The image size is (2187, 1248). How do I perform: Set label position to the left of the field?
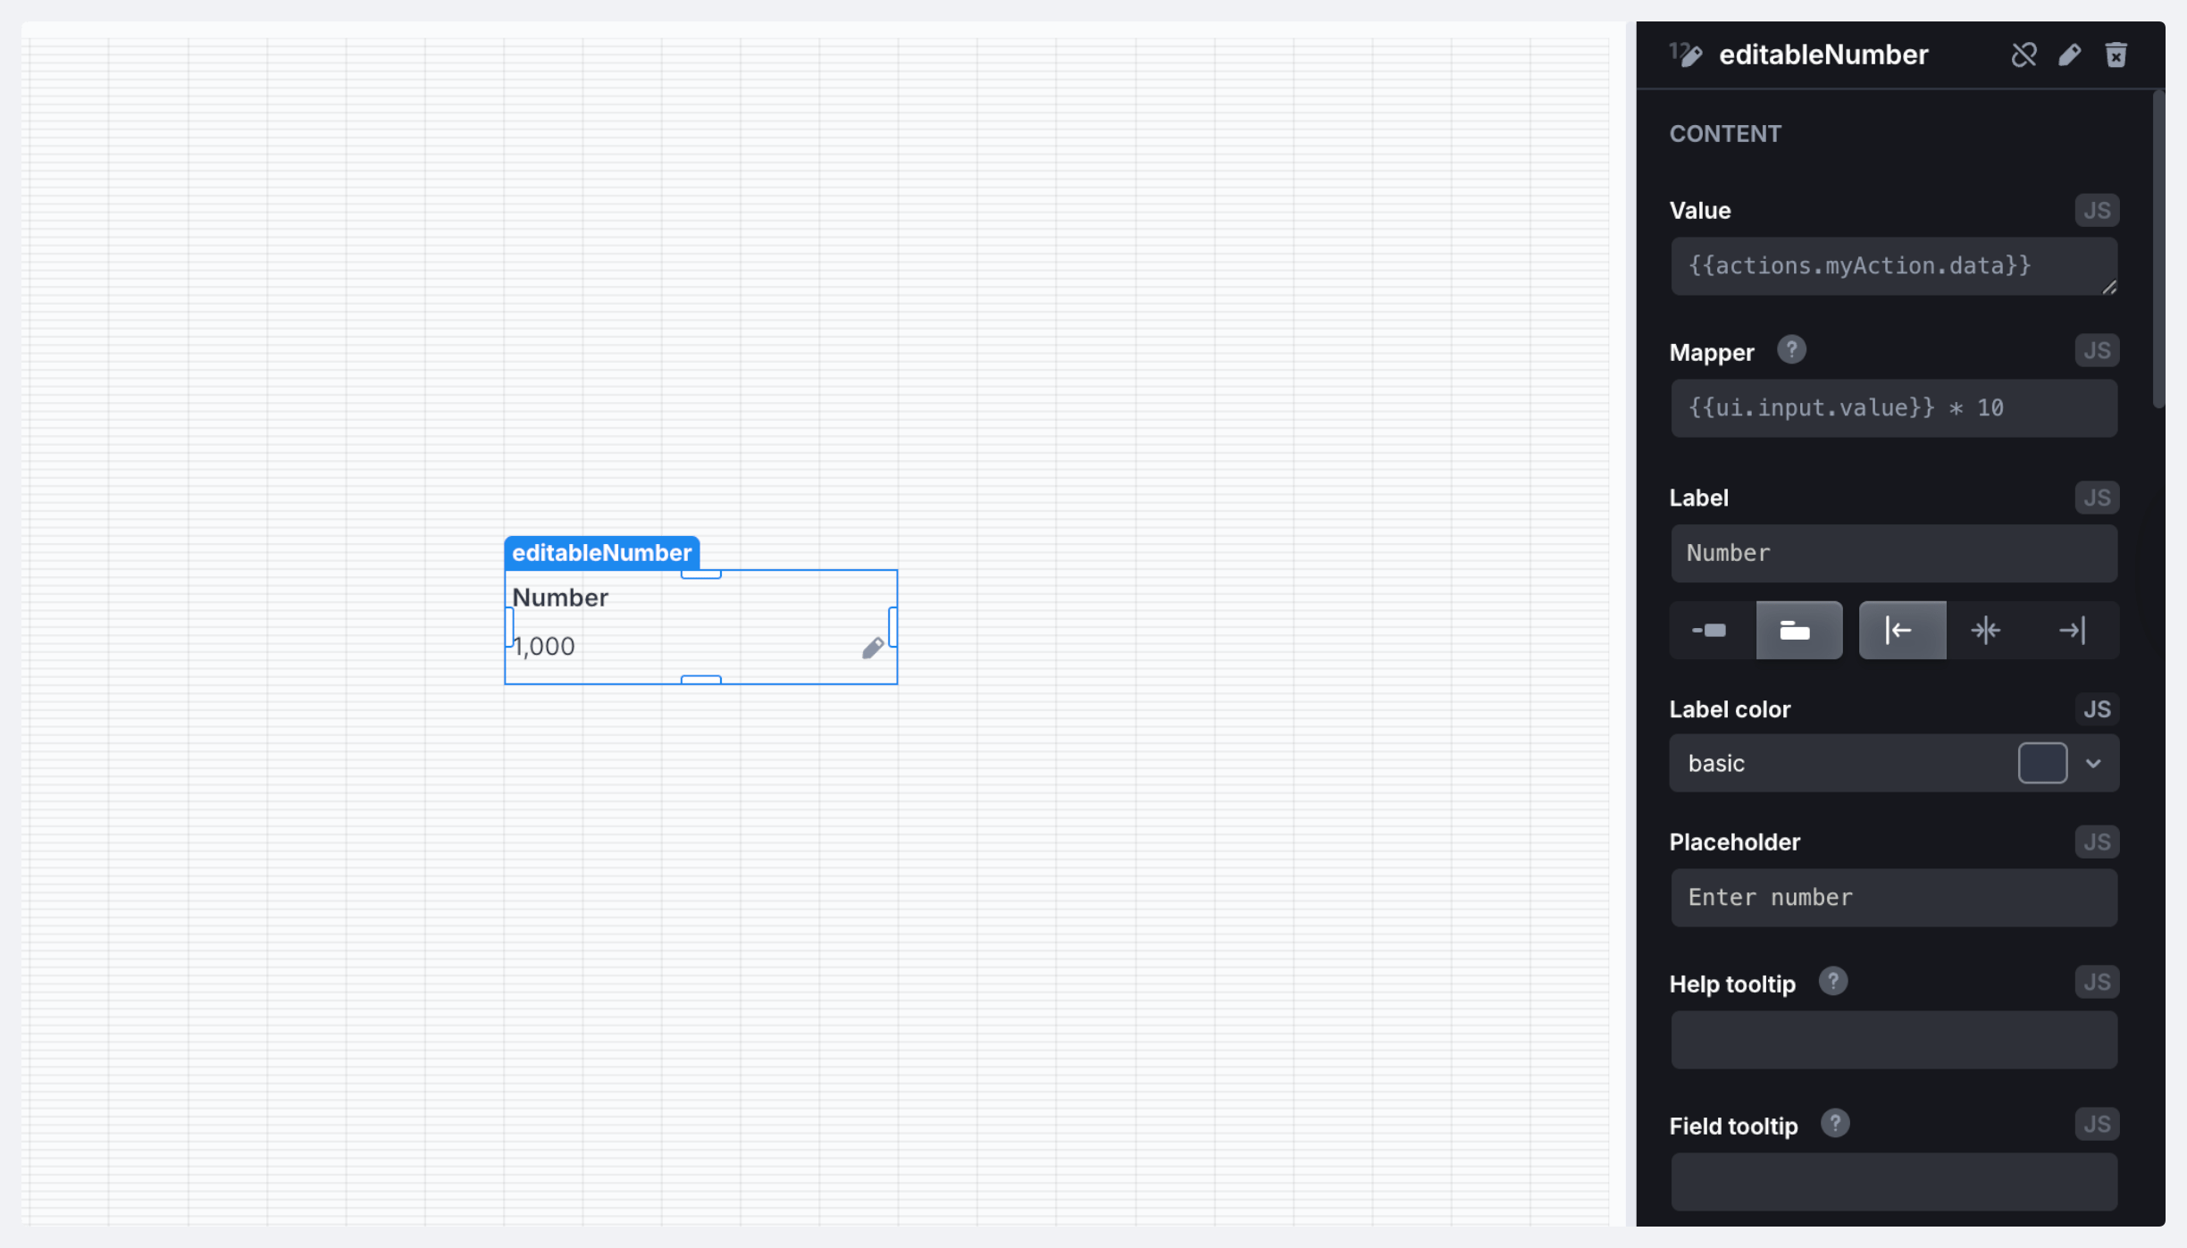pos(1710,631)
